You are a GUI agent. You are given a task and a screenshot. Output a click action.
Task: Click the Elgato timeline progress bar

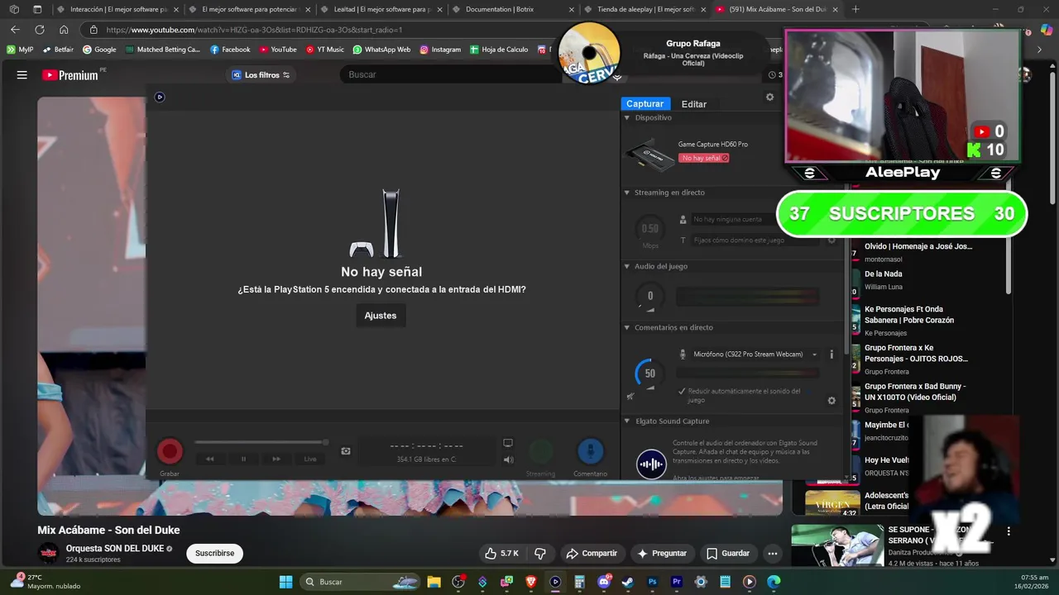tap(261, 443)
